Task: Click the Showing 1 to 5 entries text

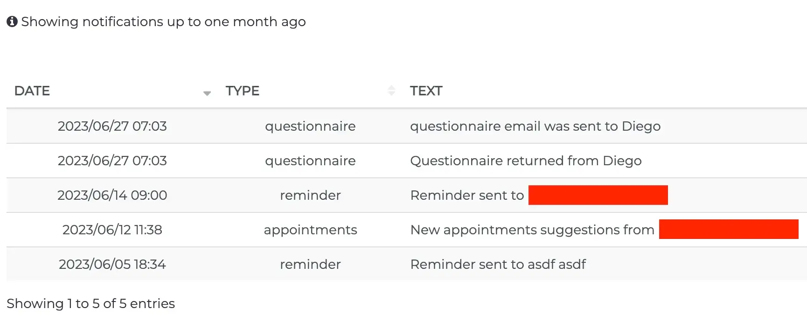Action: pos(91,303)
